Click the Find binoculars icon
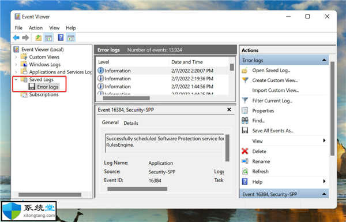 click(x=245, y=120)
